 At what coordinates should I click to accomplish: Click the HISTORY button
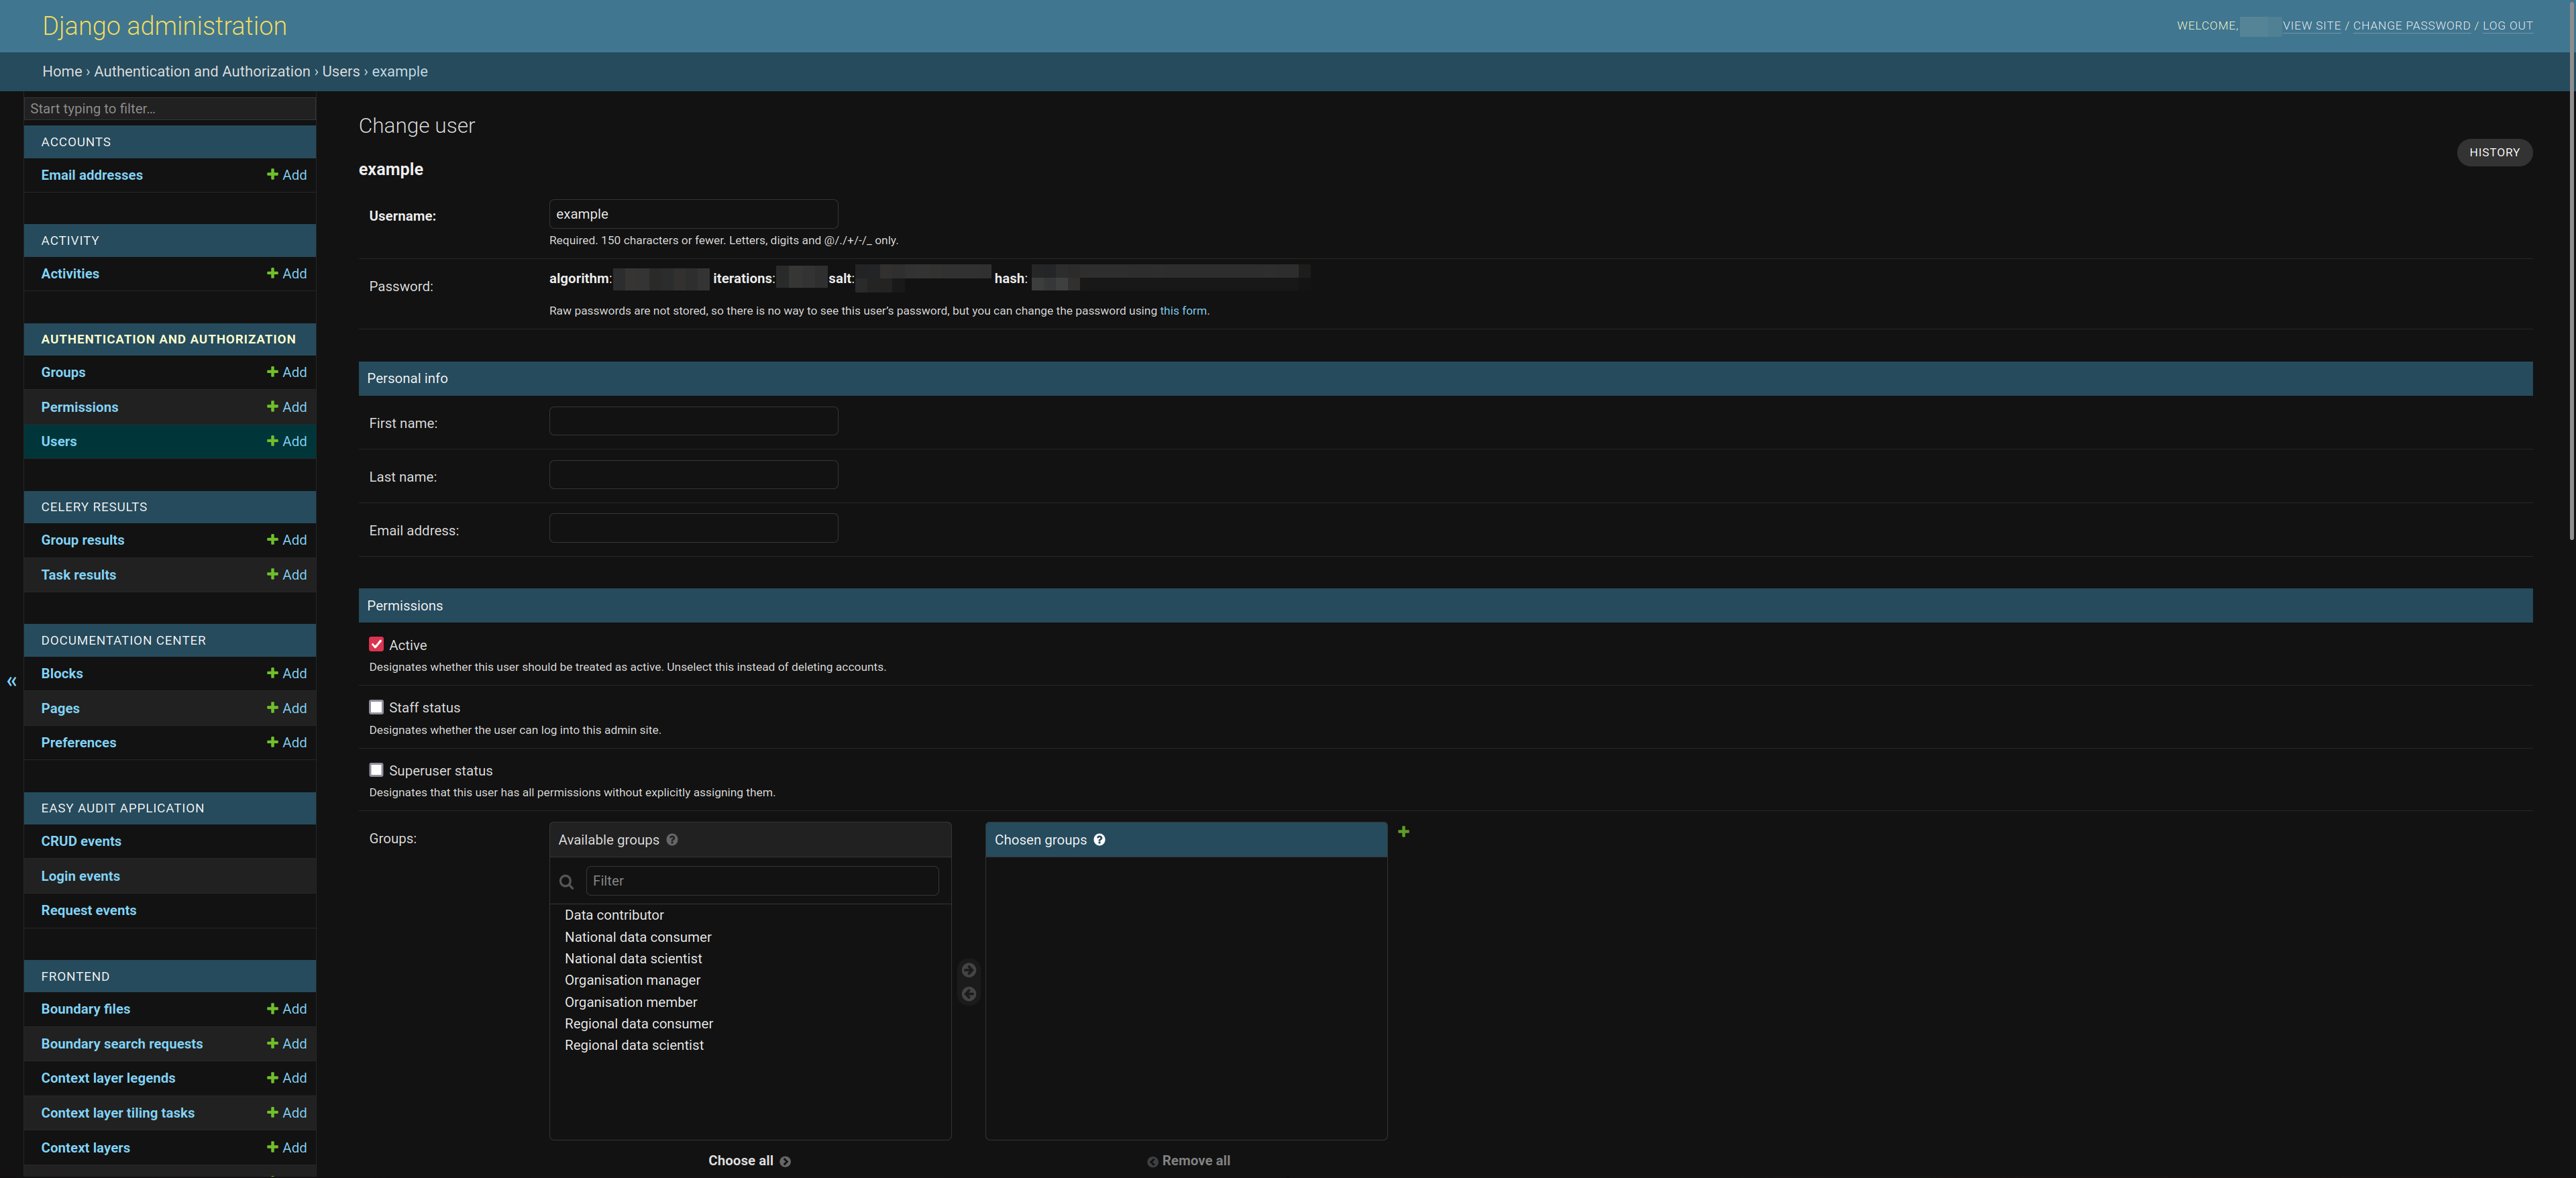tap(2494, 153)
